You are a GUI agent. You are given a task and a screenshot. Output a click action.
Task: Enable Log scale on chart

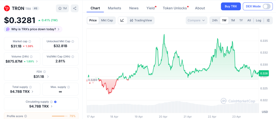(258, 20)
